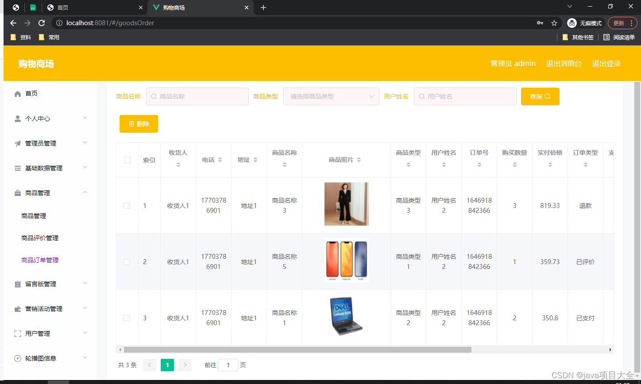The height and width of the screenshot is (384, 641).
Task: Expand the 营销活动管理 menu chevron
Action: tap(85, 308)
